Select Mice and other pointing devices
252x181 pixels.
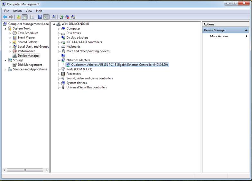tap(88, 51)
